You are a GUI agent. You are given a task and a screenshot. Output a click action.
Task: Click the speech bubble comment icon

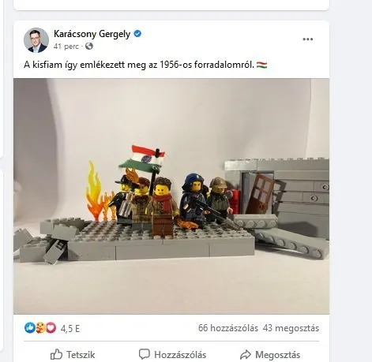[145, 354]
